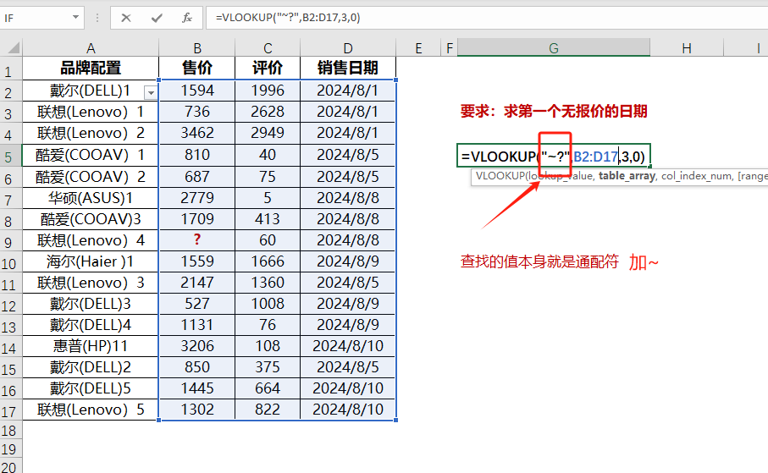Confirm the formula with the checkmark icon
This screenshot has height=473, width=768.
pos(157,18)
